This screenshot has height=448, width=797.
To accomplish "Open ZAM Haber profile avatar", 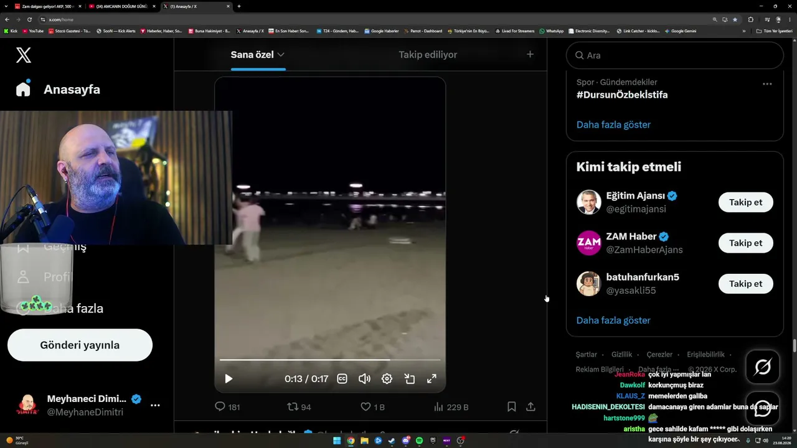I will tap(588, 243).
